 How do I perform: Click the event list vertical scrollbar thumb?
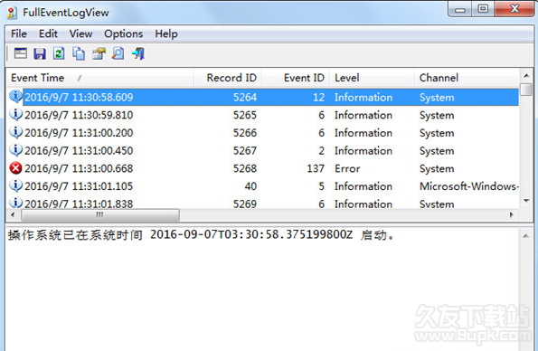526,90
